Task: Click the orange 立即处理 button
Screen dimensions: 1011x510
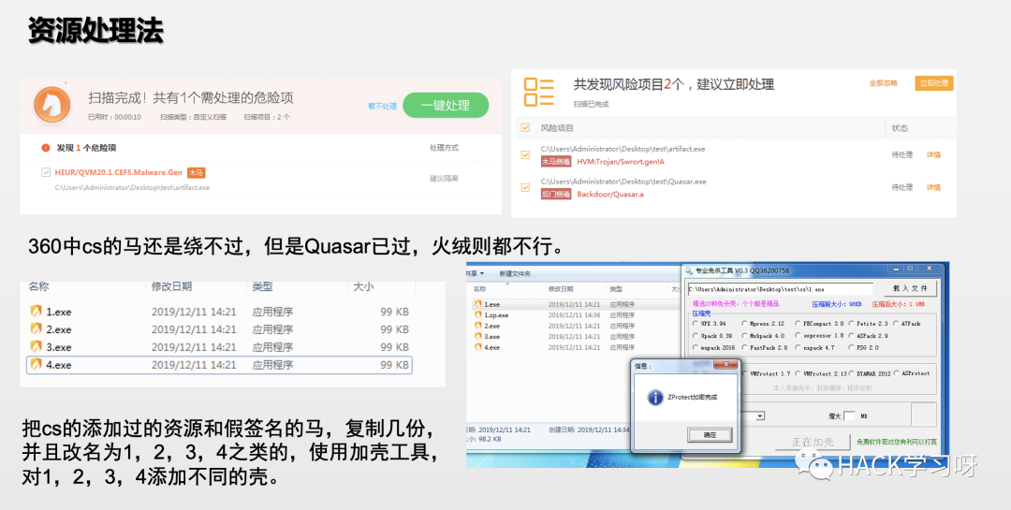Action: (x=933, y=83)
